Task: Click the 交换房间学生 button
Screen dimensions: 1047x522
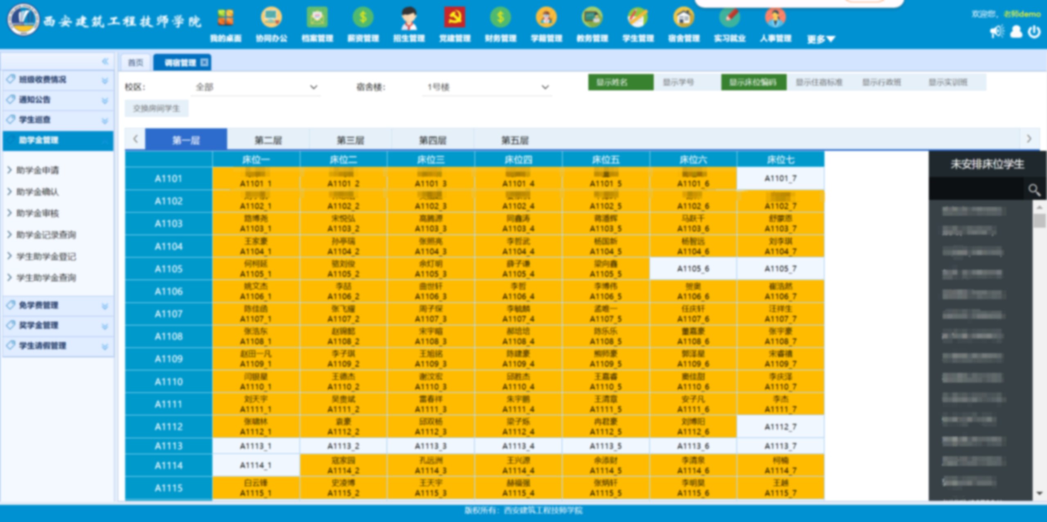Action: (x=157, y=108)
